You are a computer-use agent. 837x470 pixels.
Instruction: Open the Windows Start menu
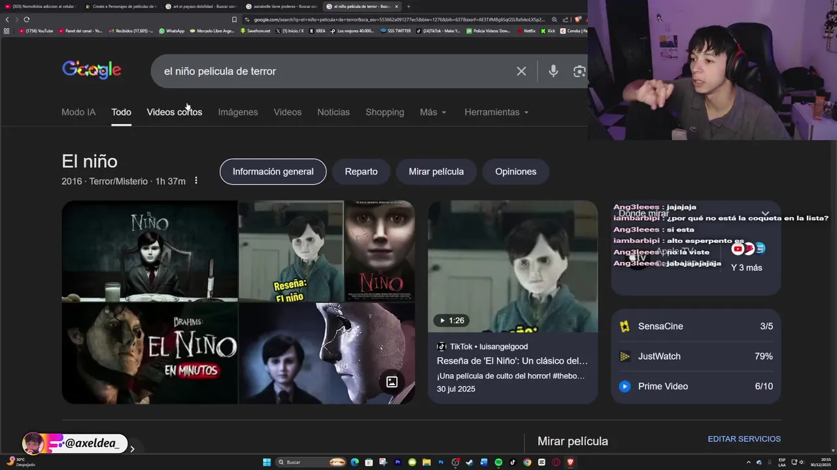coord(267,462)
